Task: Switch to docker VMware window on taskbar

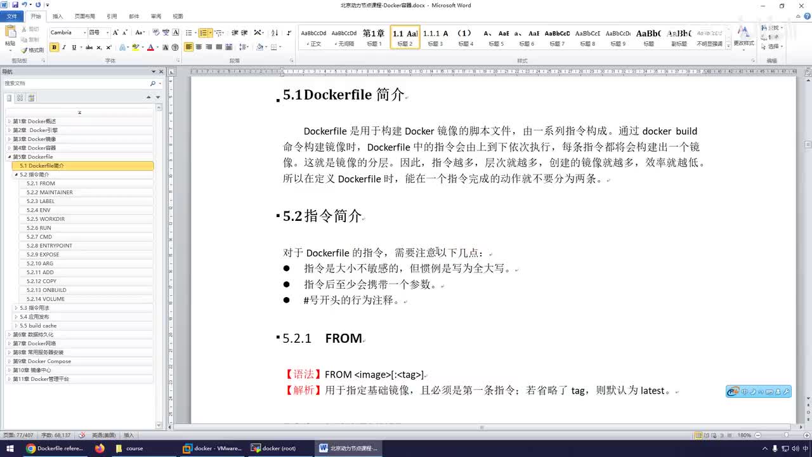Action: [x=212, y=448]
